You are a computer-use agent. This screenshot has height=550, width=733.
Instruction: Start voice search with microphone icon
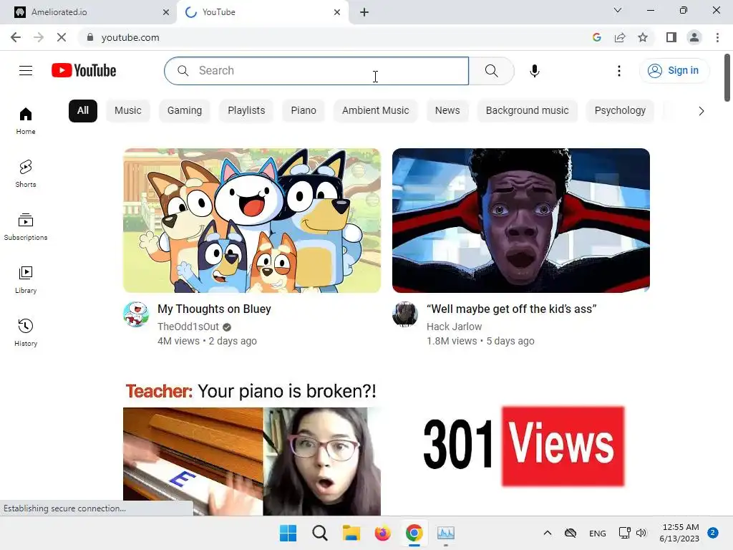tap(534, 71)
